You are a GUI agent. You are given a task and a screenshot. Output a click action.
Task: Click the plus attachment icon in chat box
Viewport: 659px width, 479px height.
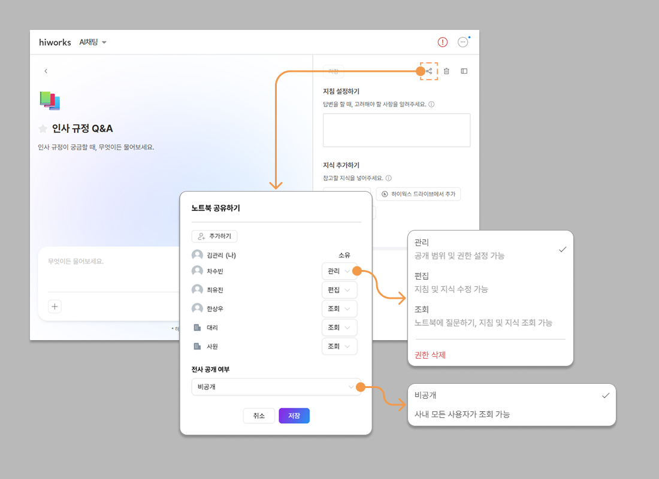pos(55,307)
